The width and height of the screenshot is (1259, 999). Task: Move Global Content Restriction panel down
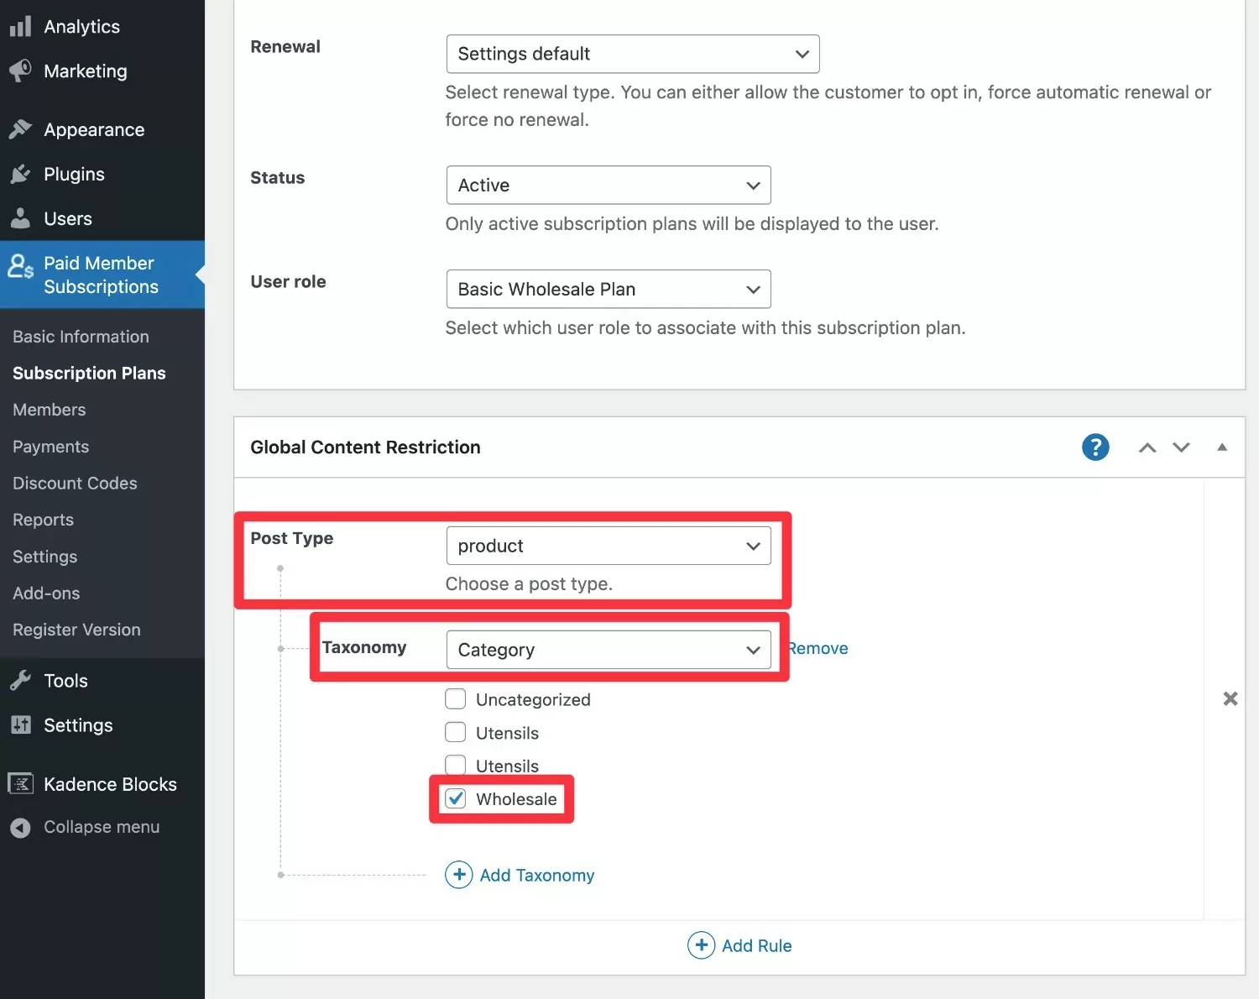[x=1182, y=447]
